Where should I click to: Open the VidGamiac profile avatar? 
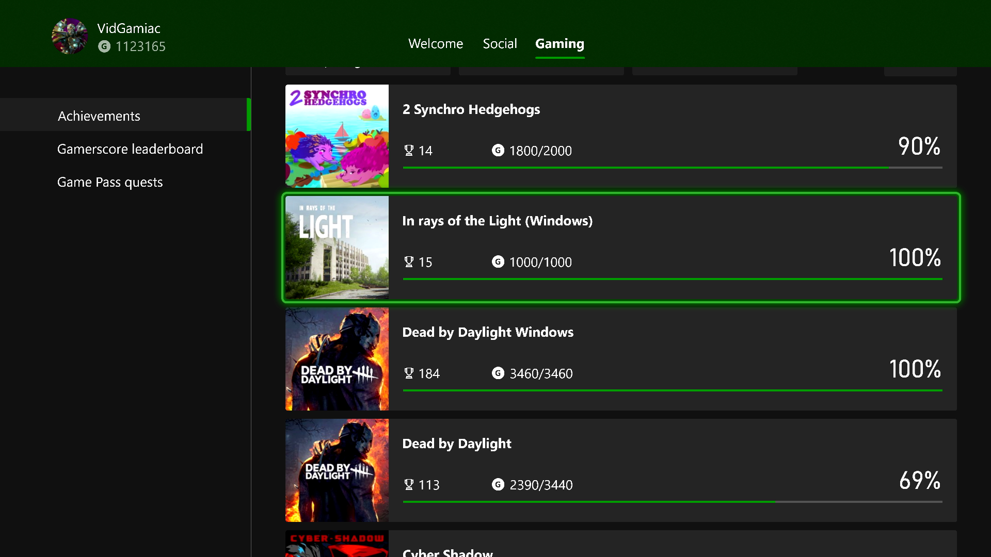pyautogui.click(x=70, y=37)
